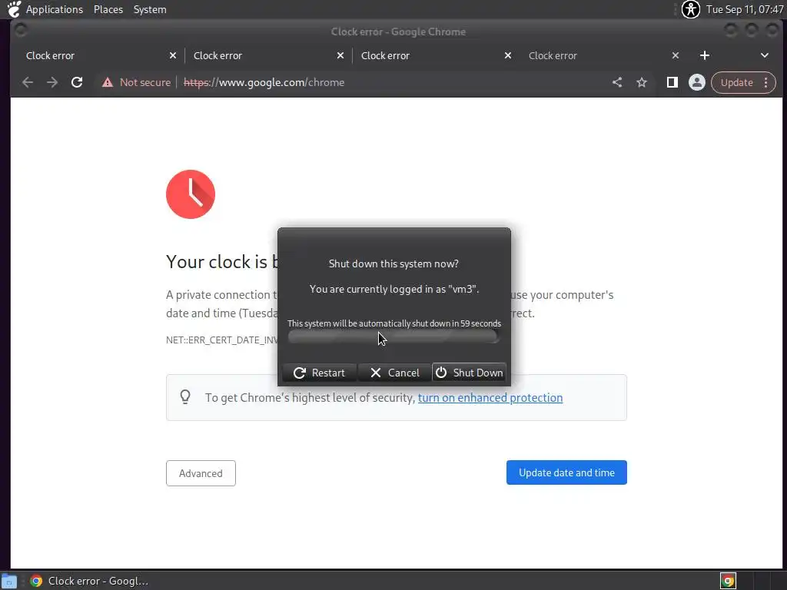
Task: Switch to the first Clock error tab
Action: [98, 55]
